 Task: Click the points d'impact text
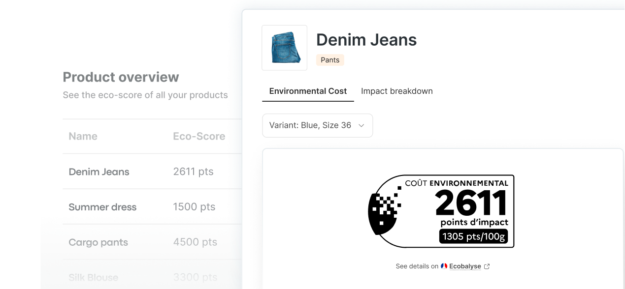click(x=474, y=223)
